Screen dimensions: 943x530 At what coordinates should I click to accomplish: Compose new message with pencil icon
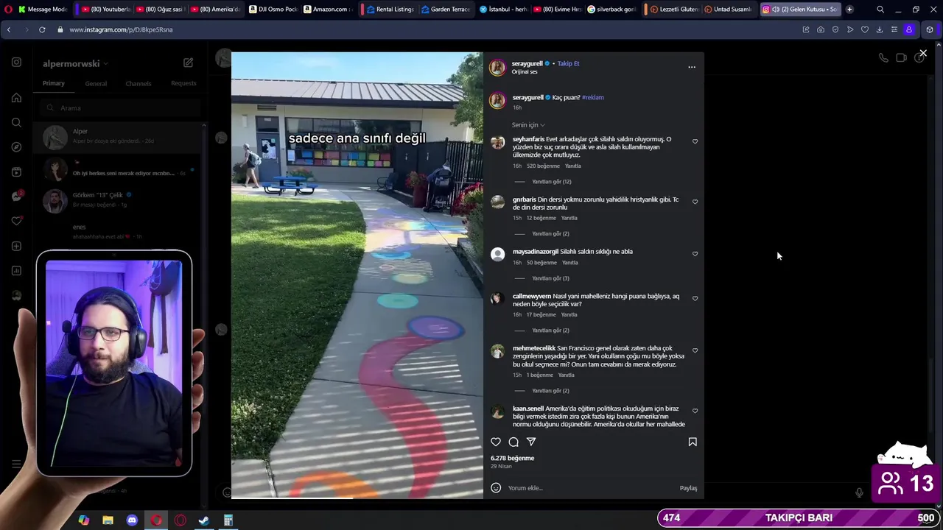pyautogui.click(x=188, y=63)
